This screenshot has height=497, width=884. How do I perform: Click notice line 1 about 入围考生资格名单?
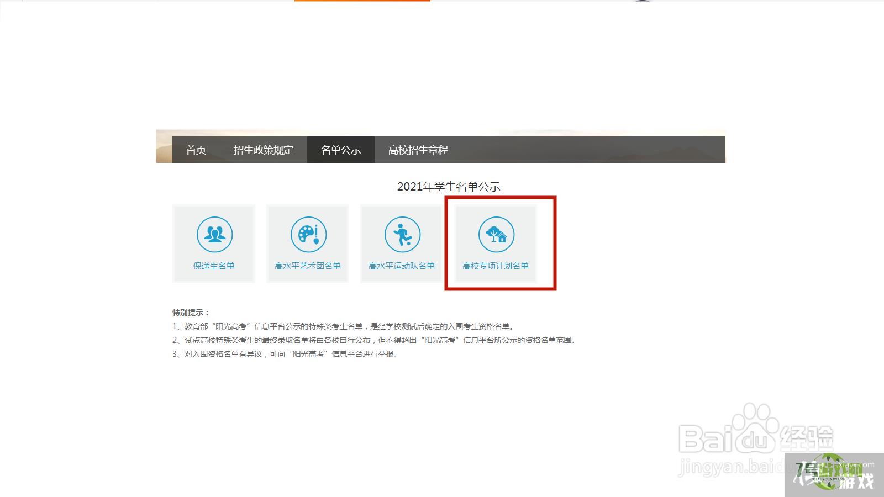coord(344,326)
